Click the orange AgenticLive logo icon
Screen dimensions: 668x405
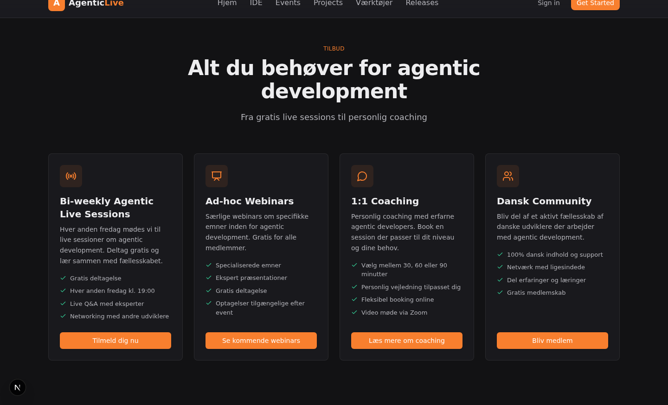(56, 4)
